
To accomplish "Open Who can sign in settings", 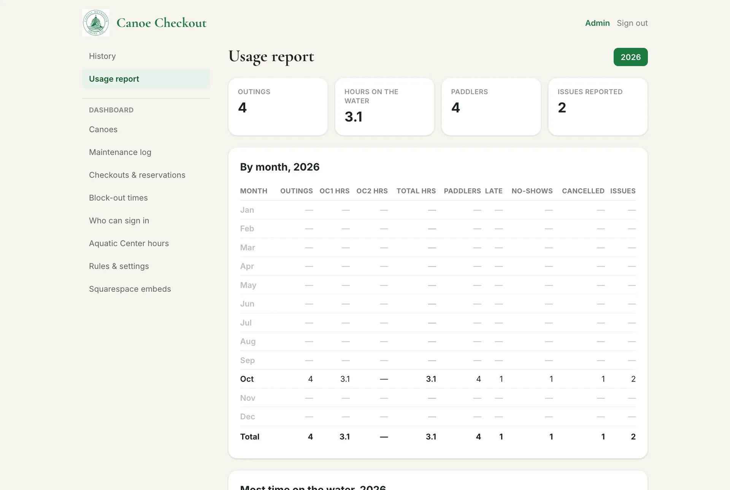I will pos(146,221).
